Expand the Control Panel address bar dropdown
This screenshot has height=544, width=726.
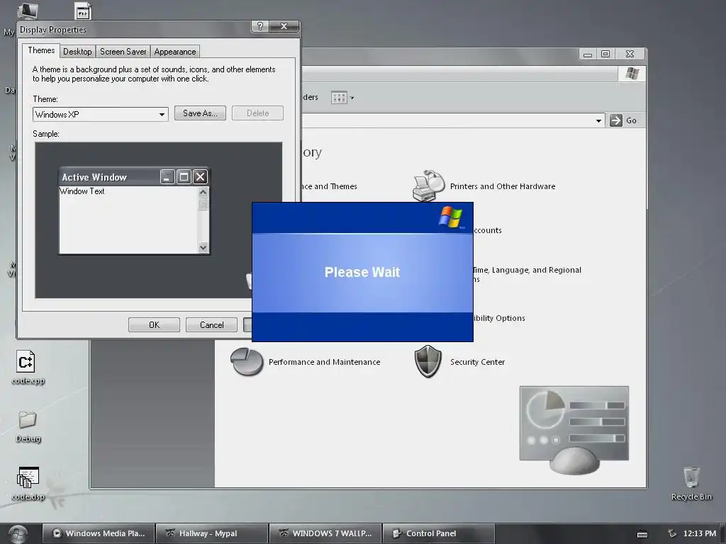point(598,120)
